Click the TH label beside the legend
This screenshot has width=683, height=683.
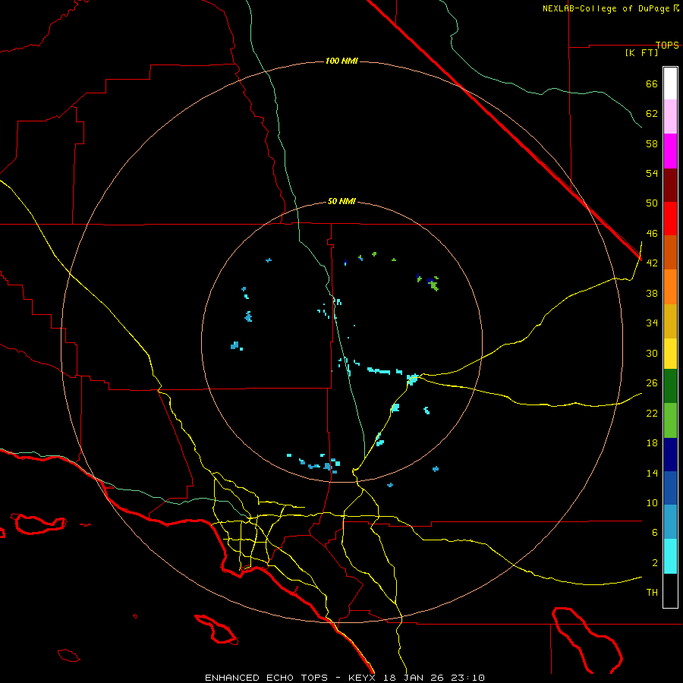click(x=651, y=592)
